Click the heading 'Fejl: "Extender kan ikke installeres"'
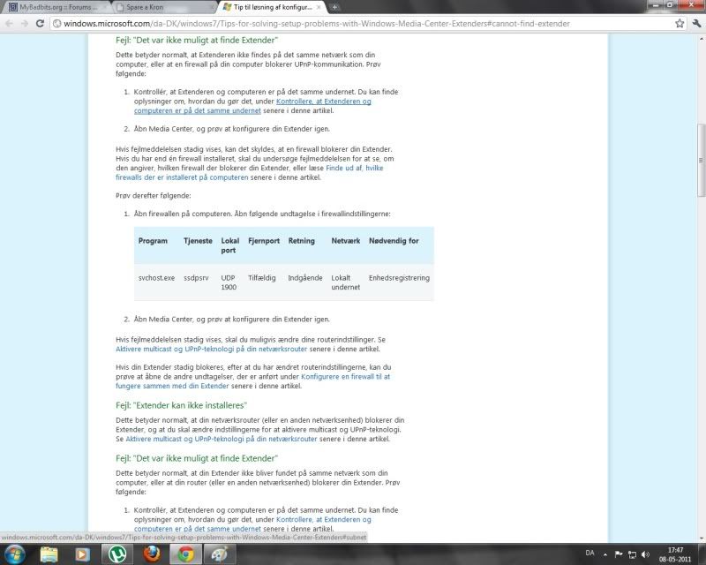 [x=182, y=405]
